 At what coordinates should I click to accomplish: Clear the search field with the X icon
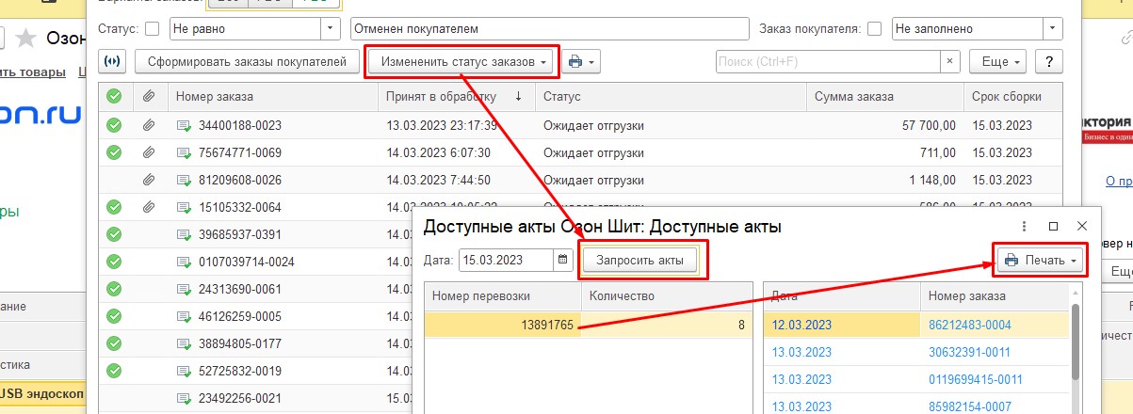tap(950, 62)
